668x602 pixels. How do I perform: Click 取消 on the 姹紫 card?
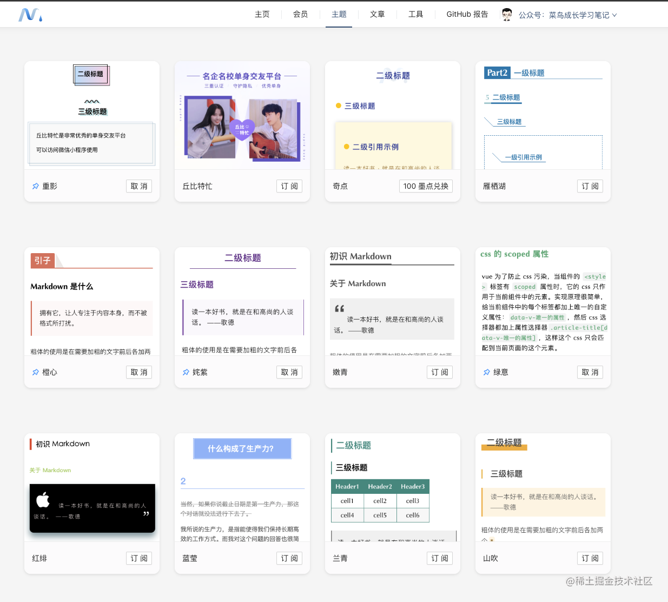tap(289, 372)
